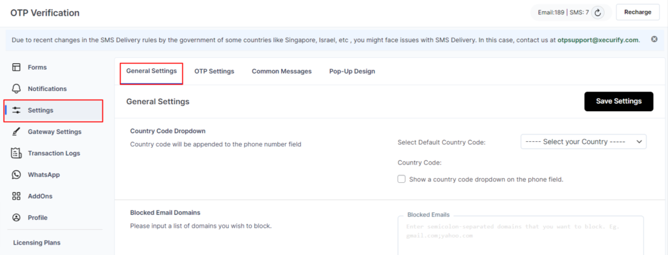668x255 pixels.
Task: Switch to the OTP Settings tab
Action: tap(214, 72)
